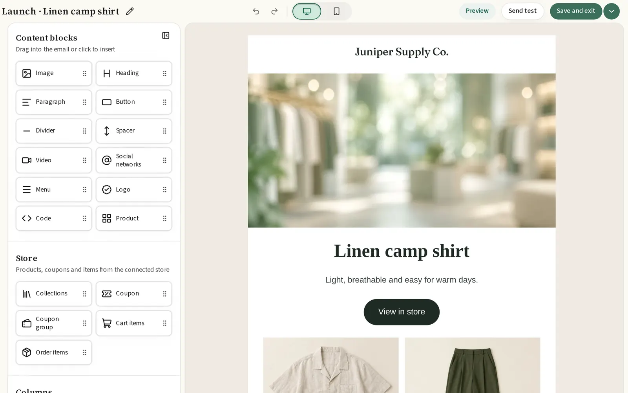The width and height of the screenshot is (628, 393).
Task: Insert a Heading block
Action: click(134, 73)
